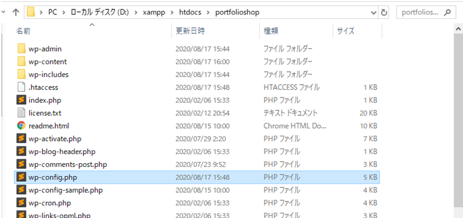Viewport: 463px width, 218px height.
Task: Select the index.php file name
Action: (45, 100)
